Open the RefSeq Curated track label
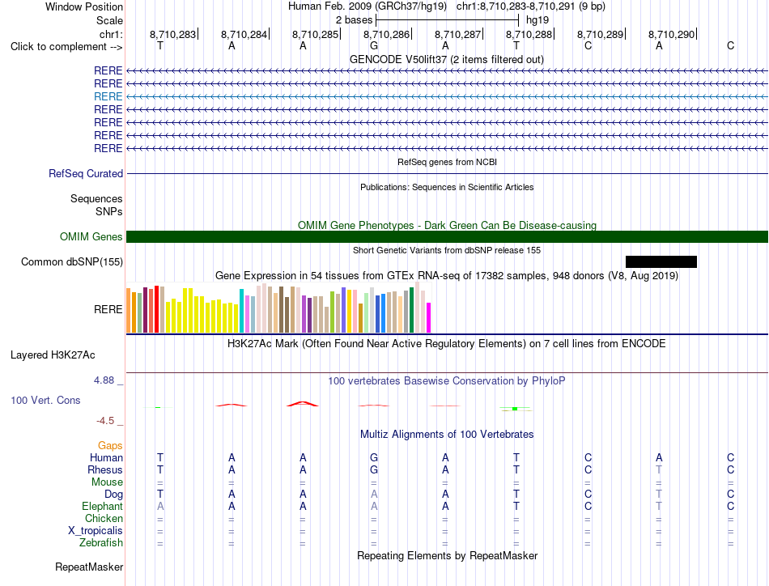769x586 pixels. (x=86, y=173)
